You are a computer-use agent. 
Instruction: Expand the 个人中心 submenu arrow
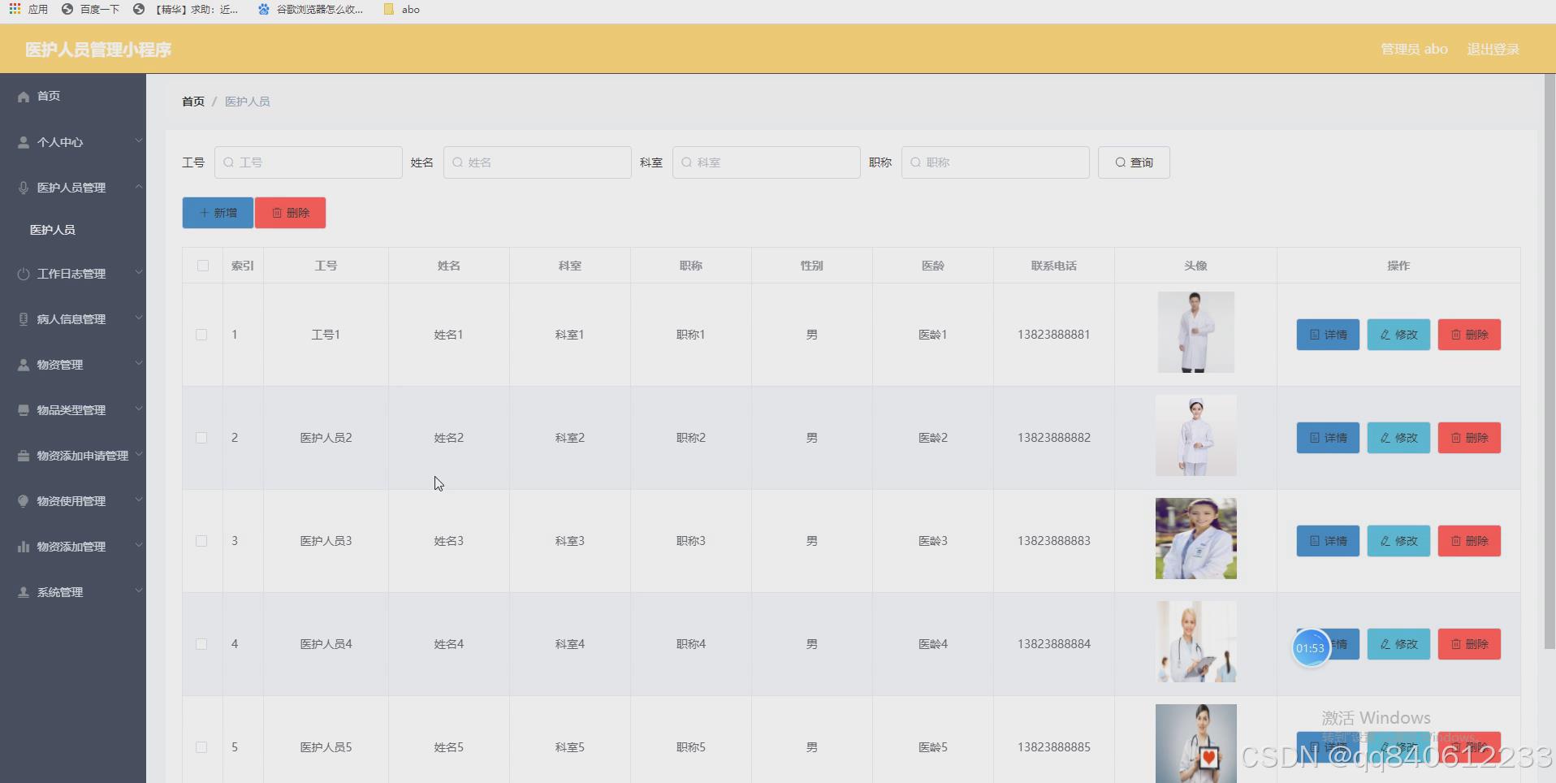pyautogui.click(x=139, y=141)
